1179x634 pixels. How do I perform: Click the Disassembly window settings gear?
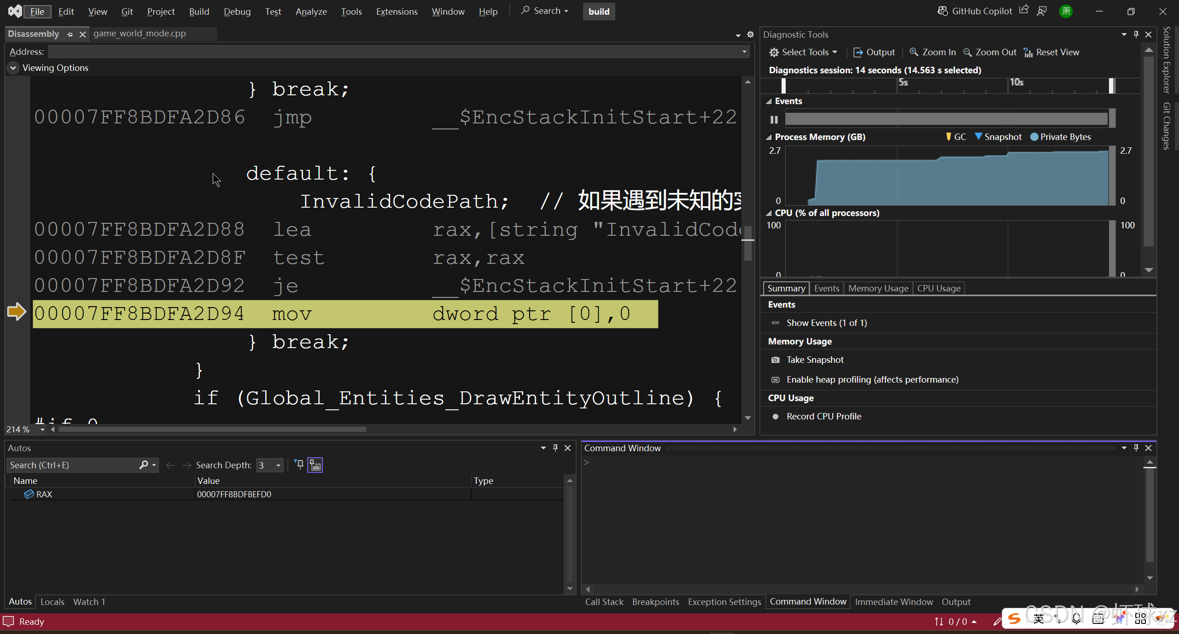point(750,35)
